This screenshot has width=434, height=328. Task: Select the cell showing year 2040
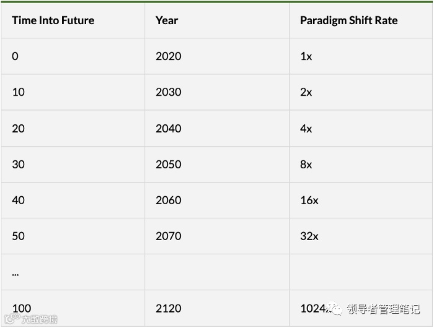coord(217,129)
